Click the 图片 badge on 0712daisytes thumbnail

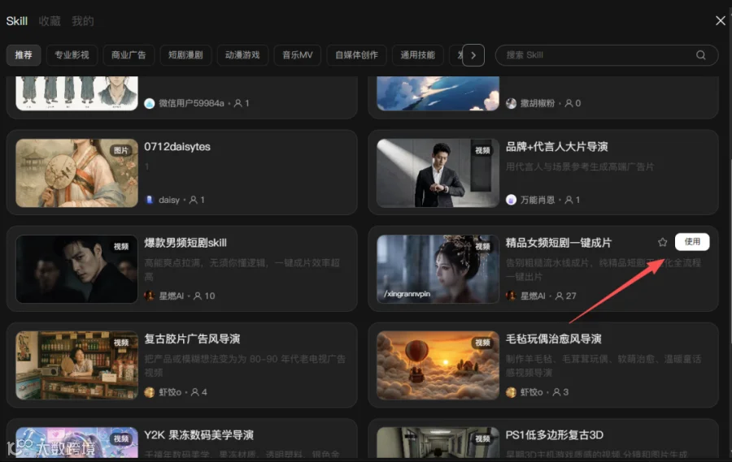(x=121, y=150)
